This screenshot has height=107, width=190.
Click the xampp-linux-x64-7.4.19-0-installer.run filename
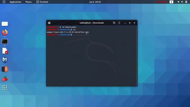[68, 32]
